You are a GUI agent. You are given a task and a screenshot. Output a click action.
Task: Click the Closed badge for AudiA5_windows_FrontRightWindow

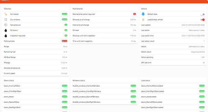click(133, 91)
